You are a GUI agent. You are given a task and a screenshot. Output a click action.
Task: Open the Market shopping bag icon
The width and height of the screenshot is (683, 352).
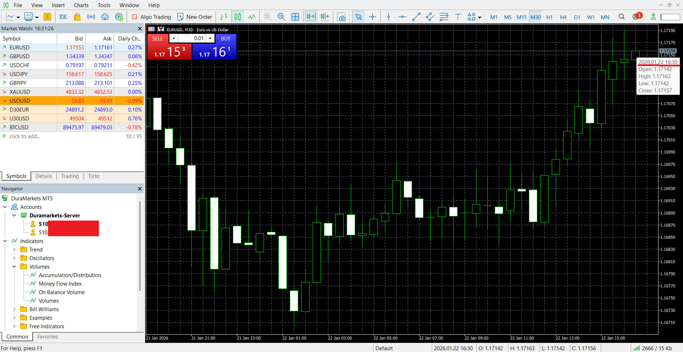(77, 17)
